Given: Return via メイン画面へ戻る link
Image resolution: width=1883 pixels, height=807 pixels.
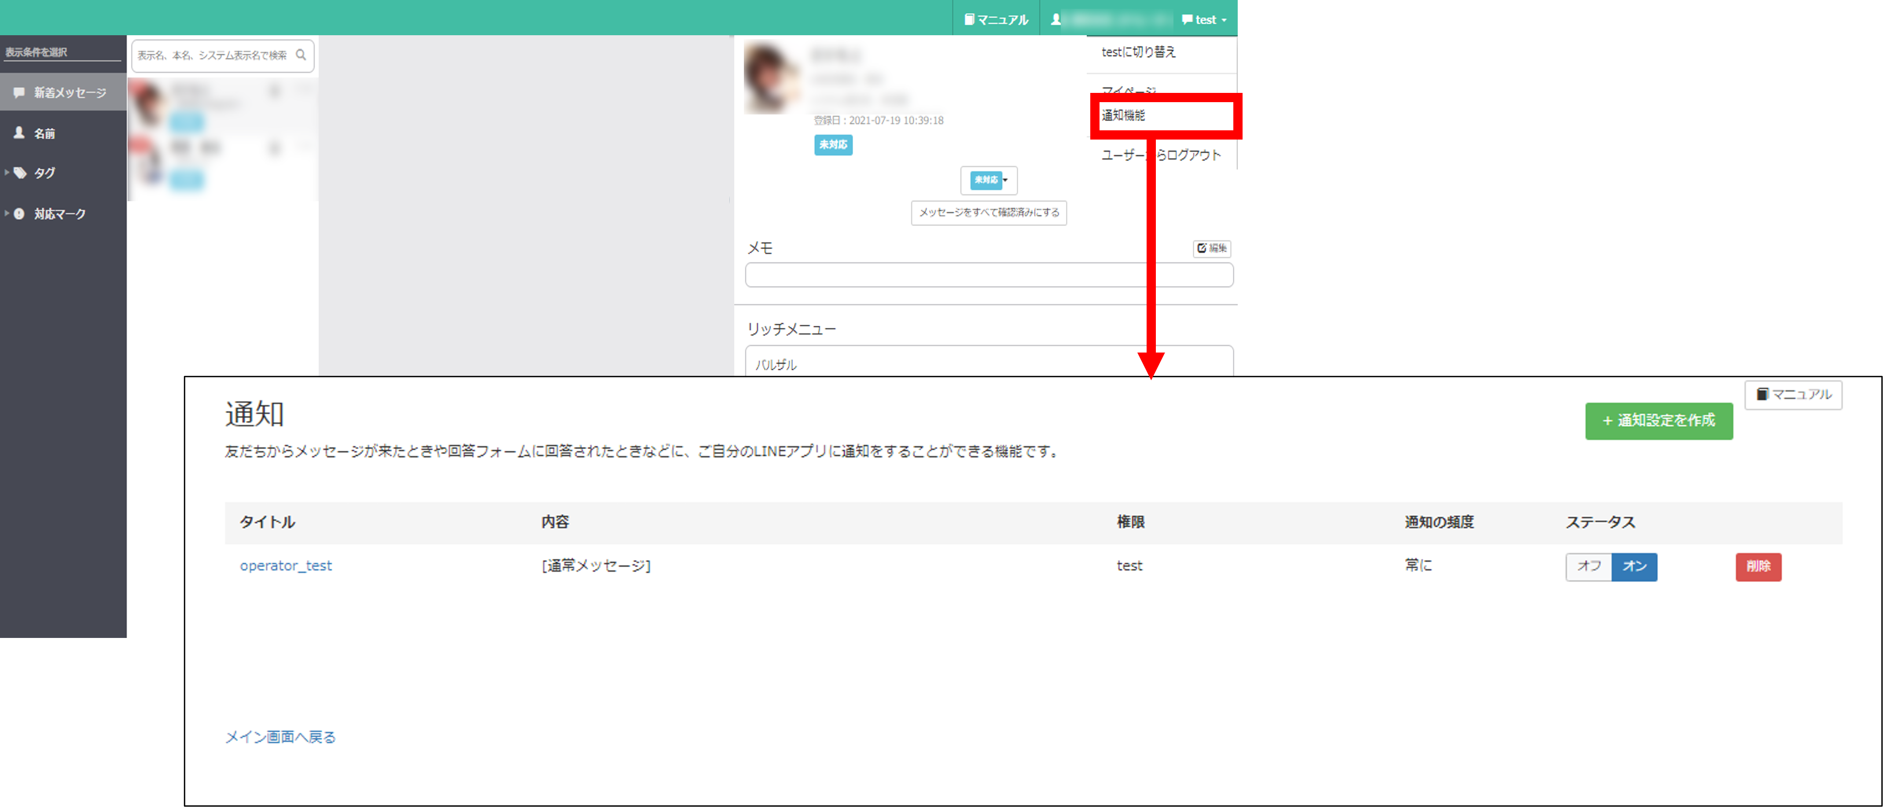Looking at the screenshot, I should (x=280, y=737).
